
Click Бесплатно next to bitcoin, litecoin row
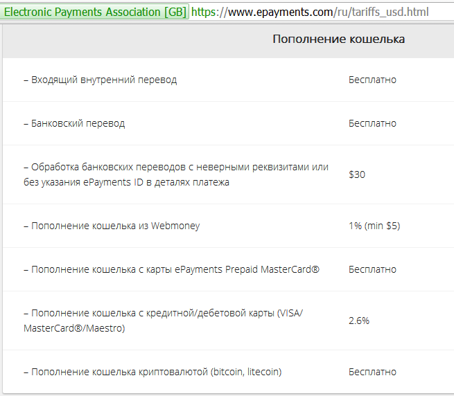[372, 372]
